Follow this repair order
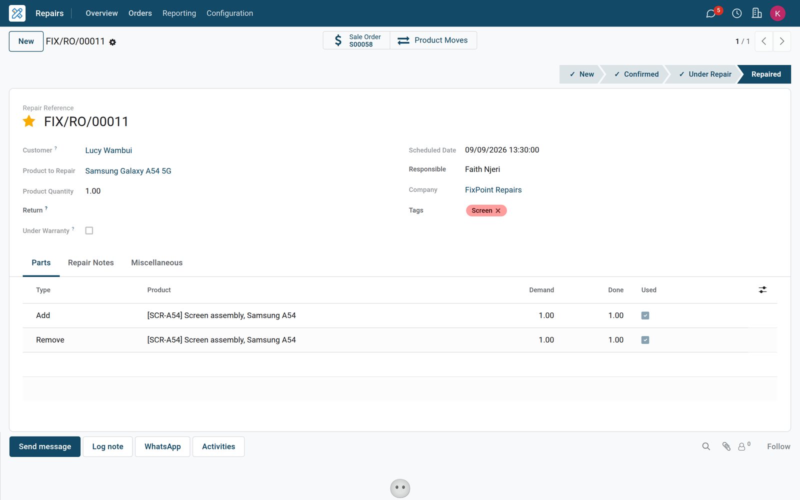This screenshot has height=500, width=800. tap(778, 446)
